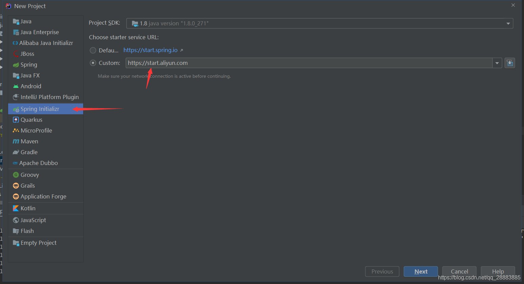The width and height of the screenshot is (524, 284).
Task: Click the Next button
Action: [421, 271]
